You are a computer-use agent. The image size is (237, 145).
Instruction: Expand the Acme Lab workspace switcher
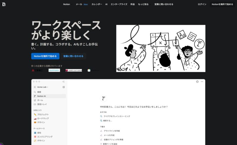click(x=41, y=87)
